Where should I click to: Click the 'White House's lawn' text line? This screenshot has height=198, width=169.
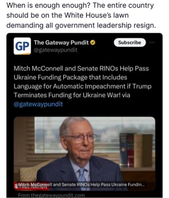click(x=67, y=15)
